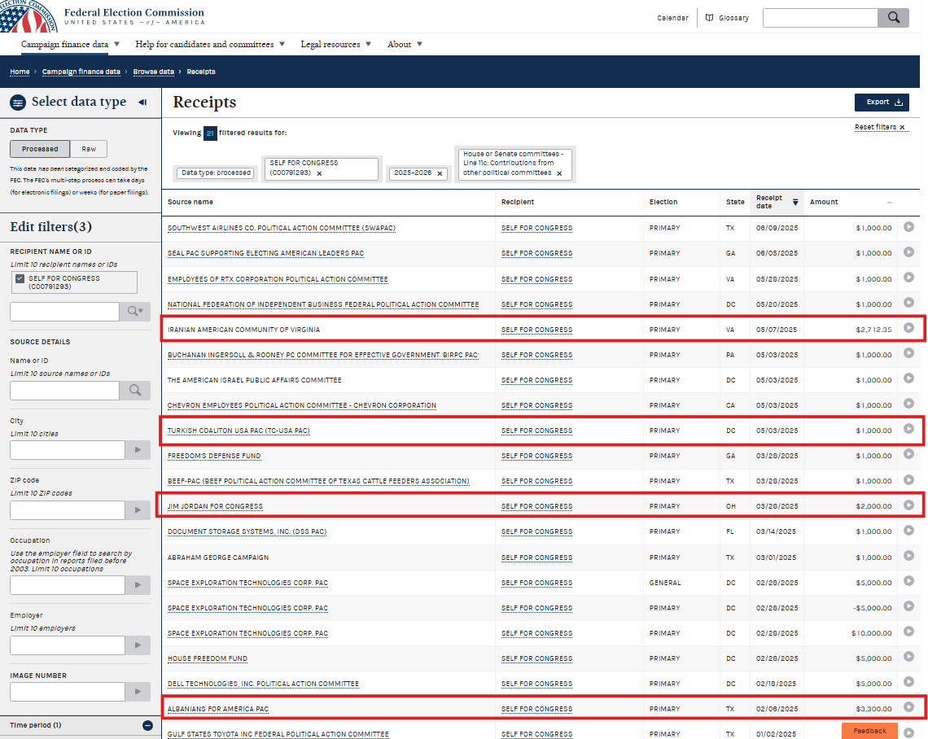Submit the ZIP code filter arrow button

[138, 510]
